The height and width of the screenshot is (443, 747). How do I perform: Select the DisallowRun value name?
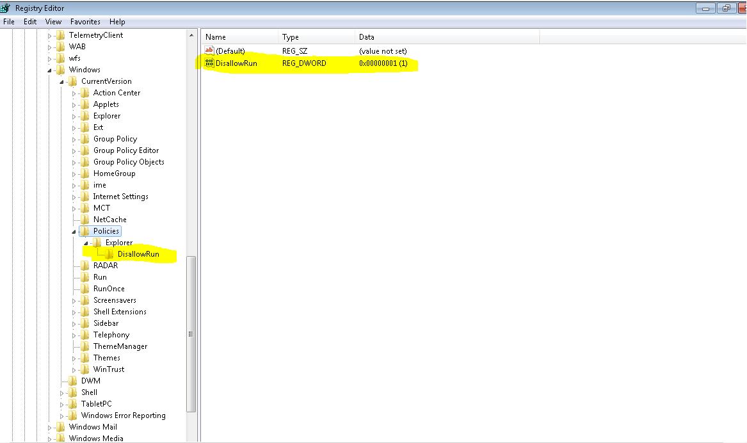click(x=236, y=63)
